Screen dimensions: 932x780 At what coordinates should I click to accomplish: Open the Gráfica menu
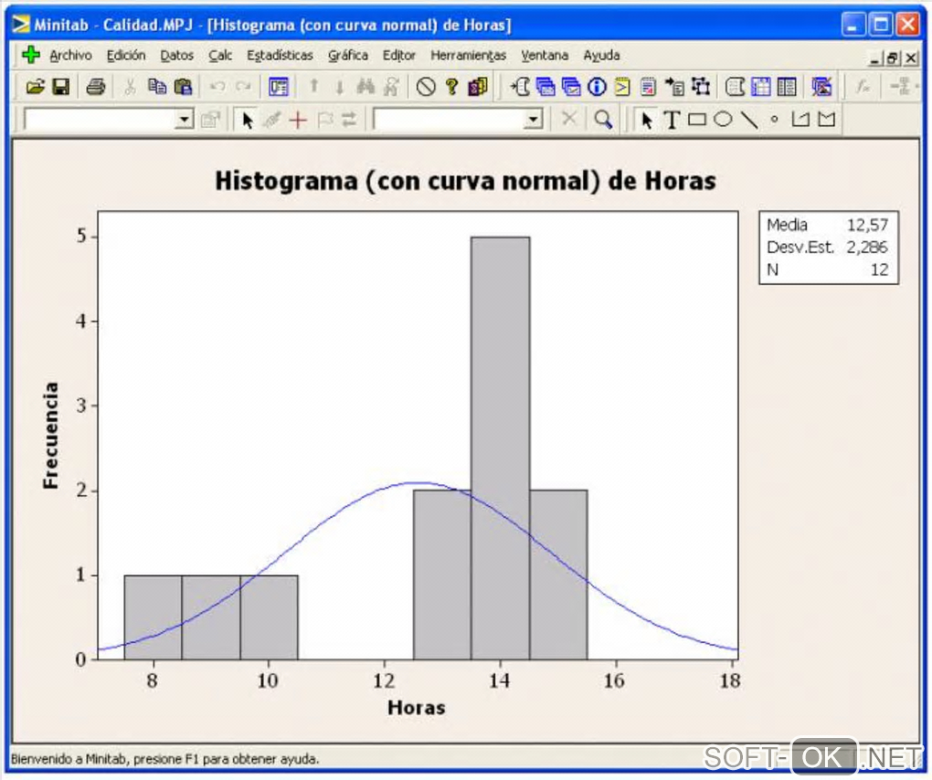348,55
